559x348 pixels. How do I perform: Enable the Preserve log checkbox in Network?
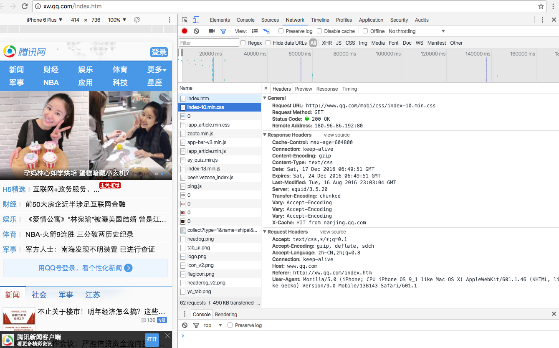[x=281, y=31]
